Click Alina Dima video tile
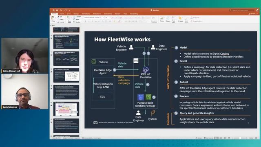Viewport: 261px width, 147px height. (25, 56)
